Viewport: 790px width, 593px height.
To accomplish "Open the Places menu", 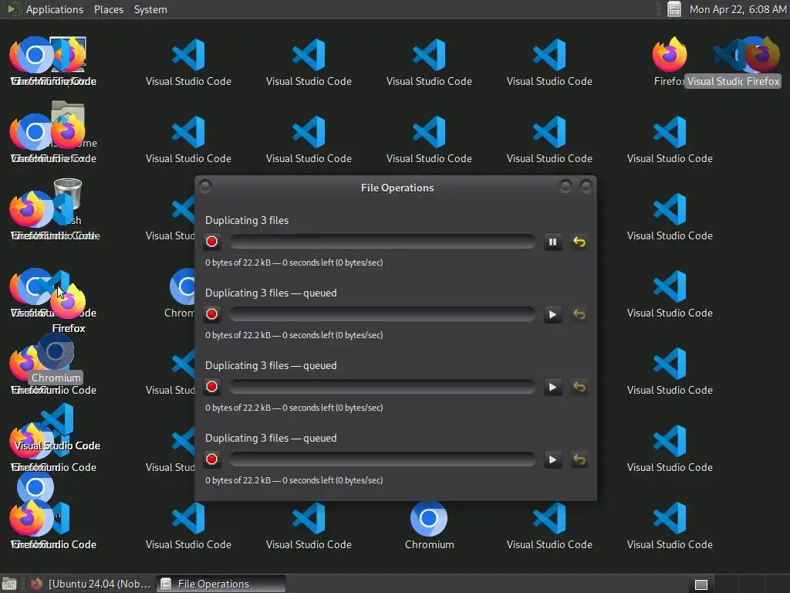I will [108, 9].
